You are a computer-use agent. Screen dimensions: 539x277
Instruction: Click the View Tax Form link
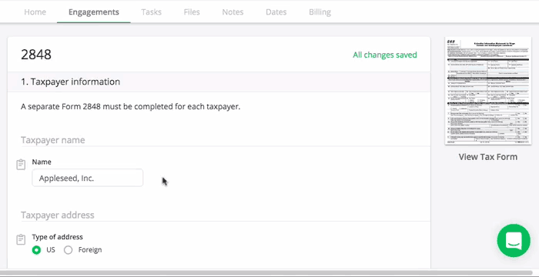click(x=487, y=157)
